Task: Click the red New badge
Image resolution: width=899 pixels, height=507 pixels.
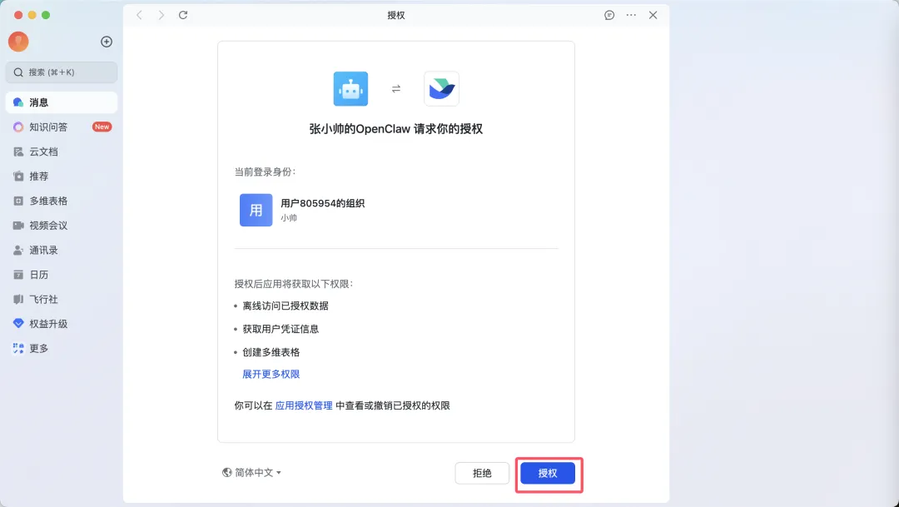Action: [102, 127]
